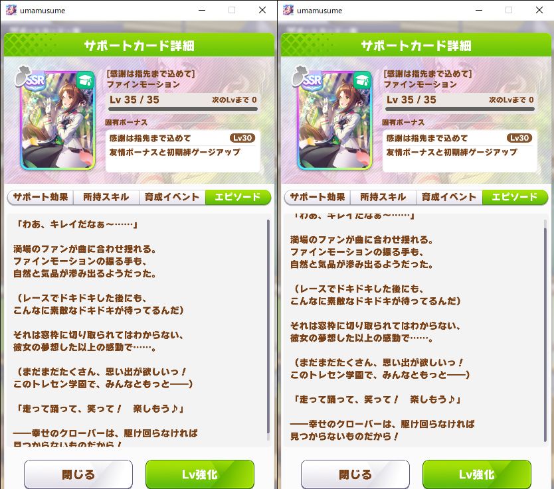Click 閉じる button in right window

point(355,474)
